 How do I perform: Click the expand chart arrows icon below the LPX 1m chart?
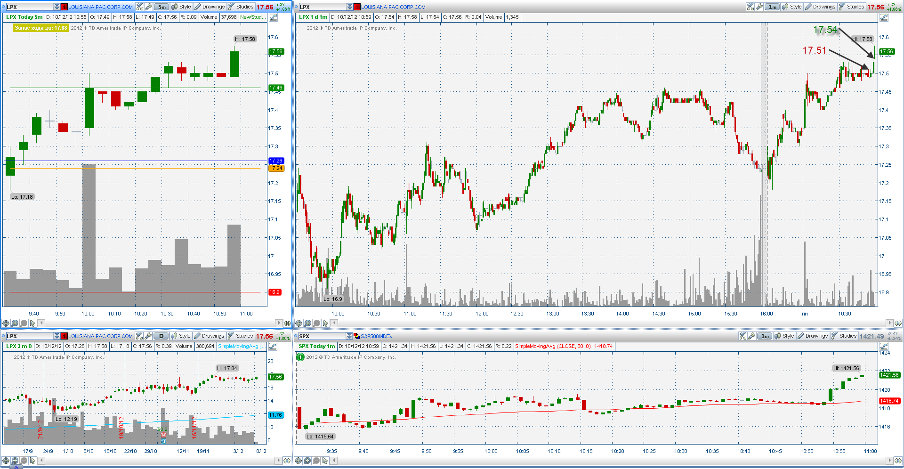point(898,323)
